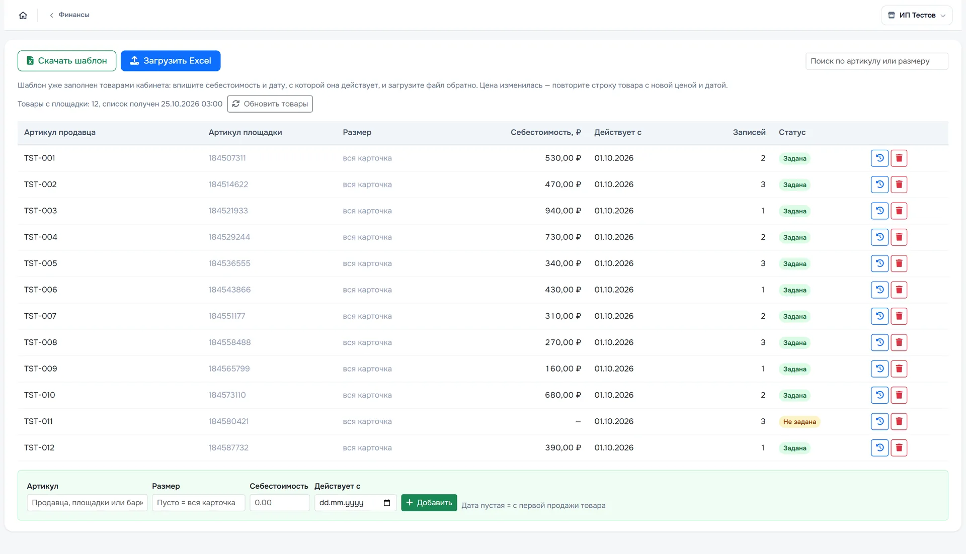This screenshot has width=966, height=554.
Task: Refresh products with Обновить товары
Action: 270,104
